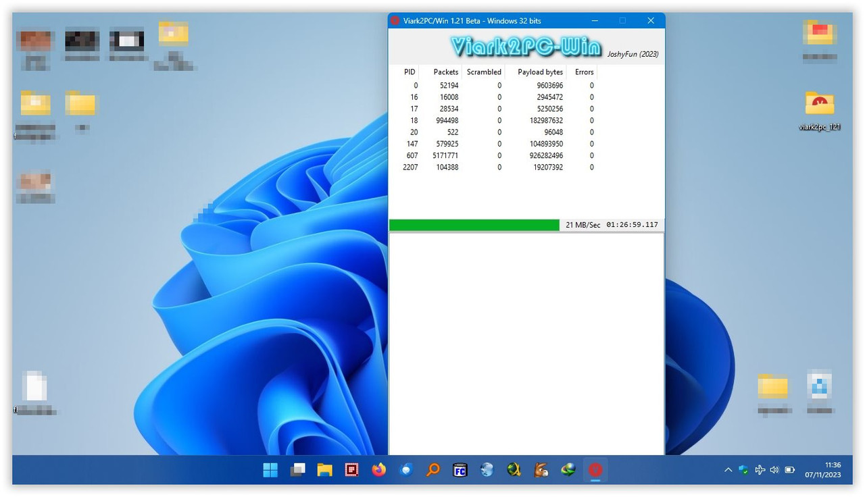Image resolution: width=865 pixels, height=497 pixels.
Task: Click packets value 5171771
Action: (445, 155)
